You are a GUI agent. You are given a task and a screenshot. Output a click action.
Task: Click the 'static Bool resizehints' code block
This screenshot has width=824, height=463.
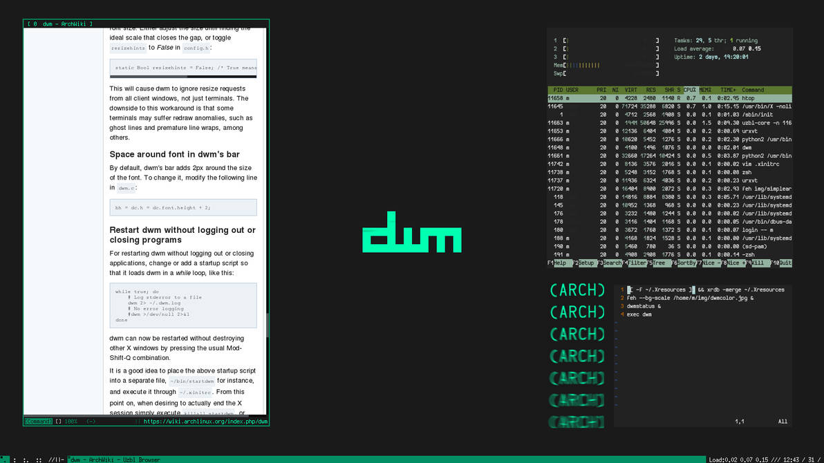(x=183, y=67)
